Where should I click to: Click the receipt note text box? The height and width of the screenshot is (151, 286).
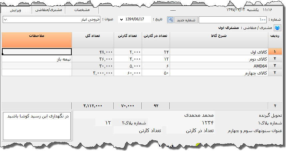coord(37,126)
